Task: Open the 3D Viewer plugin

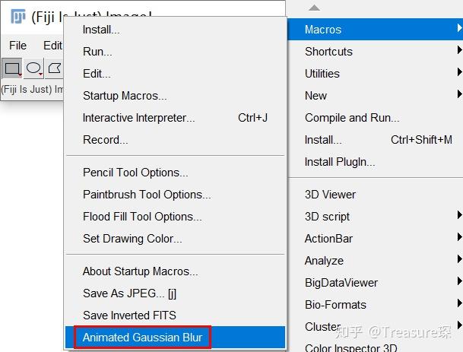Action: [x=330, y=194]
